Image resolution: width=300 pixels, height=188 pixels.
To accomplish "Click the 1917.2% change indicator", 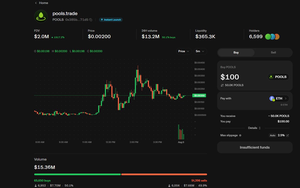I will (58, 37).
